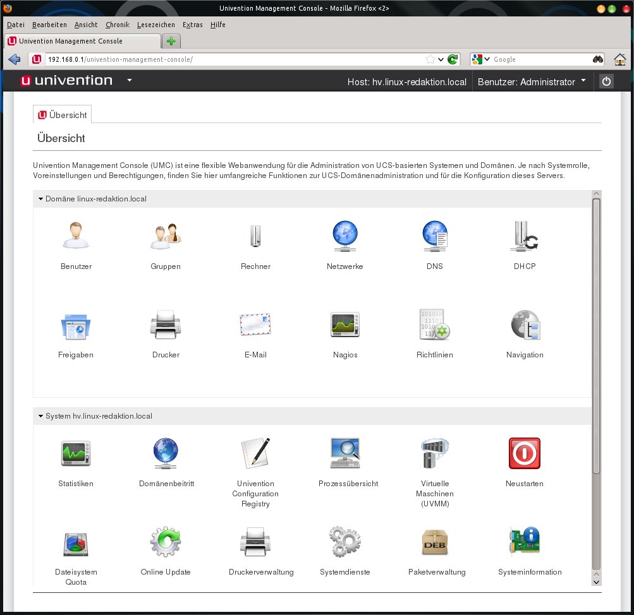Click the module list scrollbar thumb

tap(596, 336)
